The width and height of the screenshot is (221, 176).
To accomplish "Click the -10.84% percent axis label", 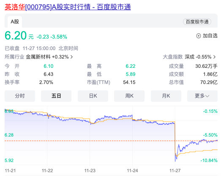I will [x=209, y=160].
